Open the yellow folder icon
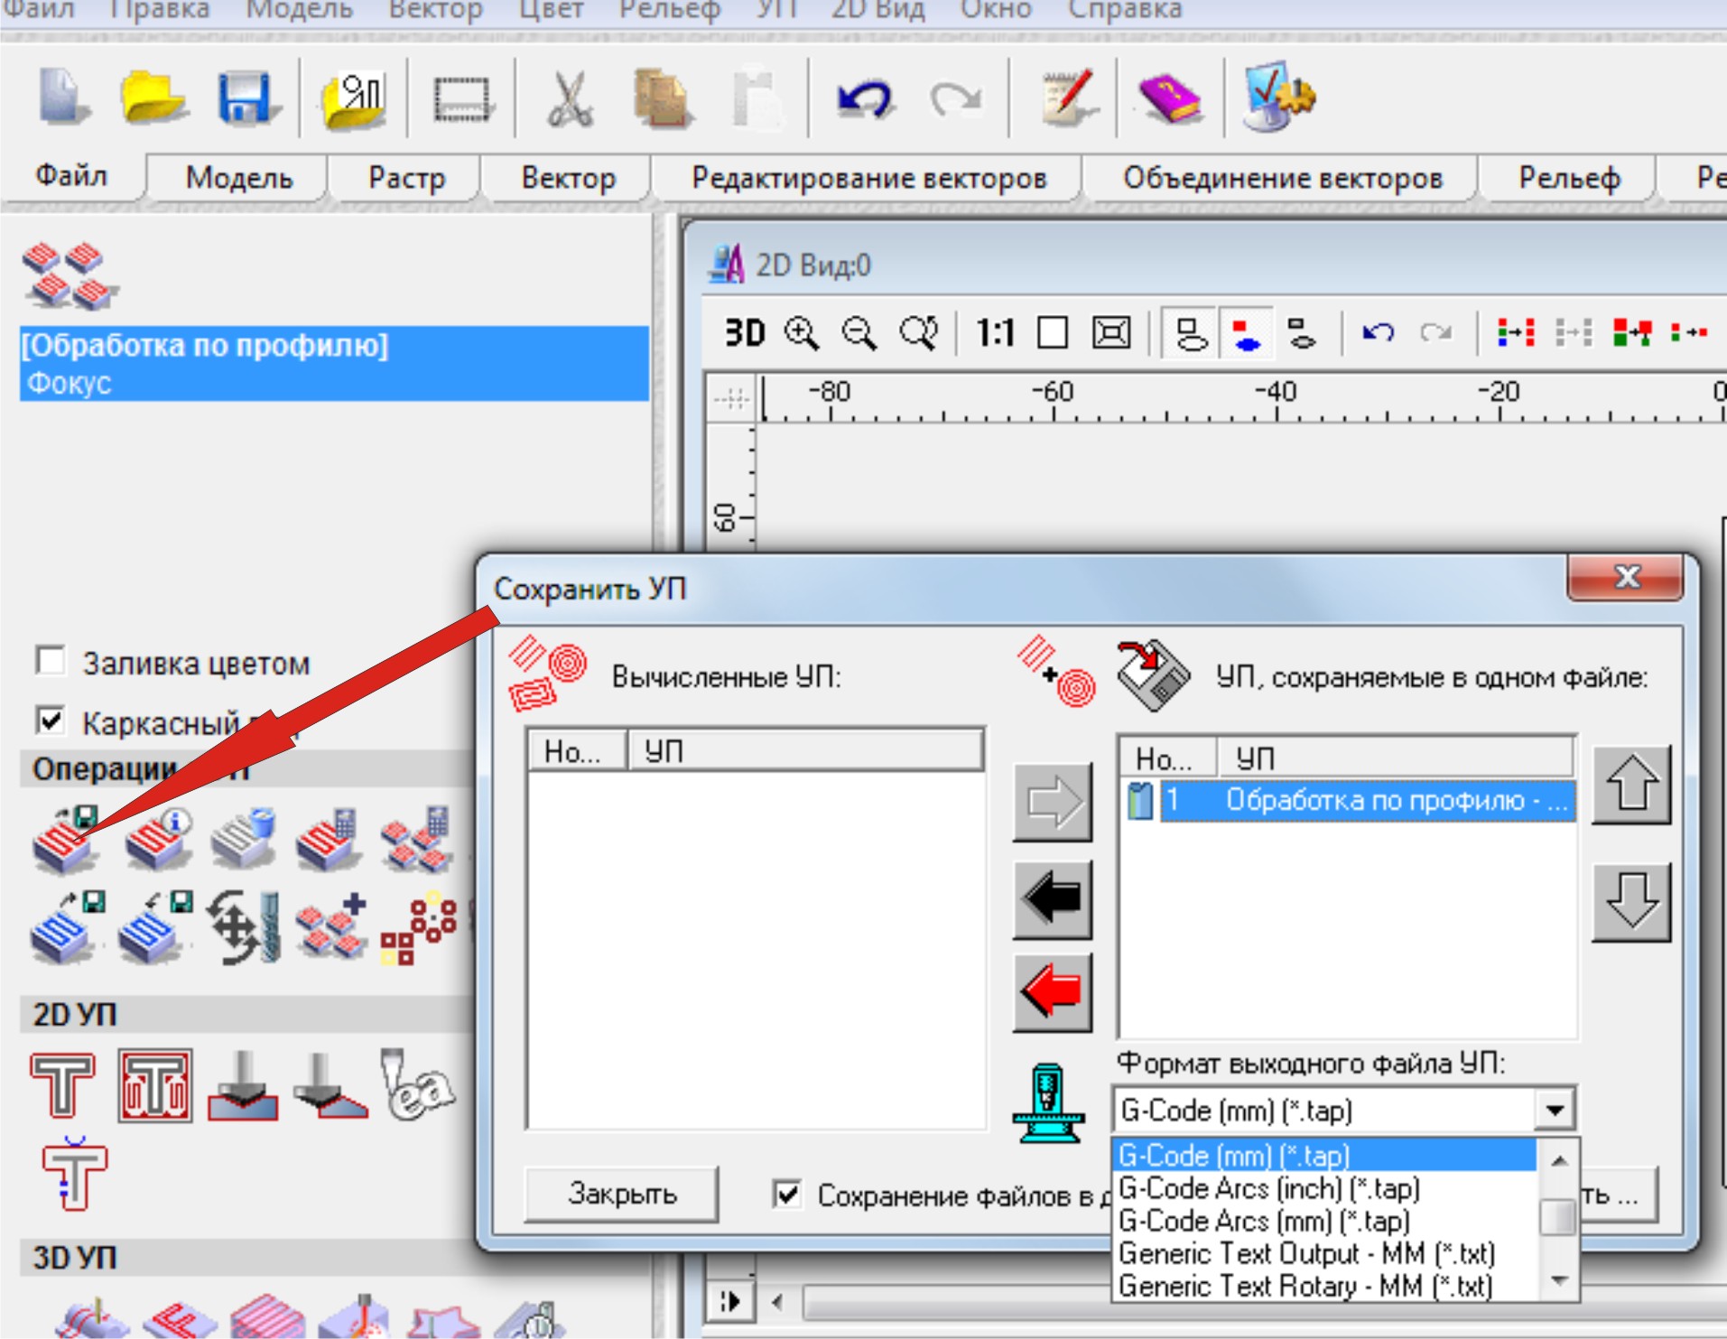1727x1339 pixels. [x=153, y=98]
